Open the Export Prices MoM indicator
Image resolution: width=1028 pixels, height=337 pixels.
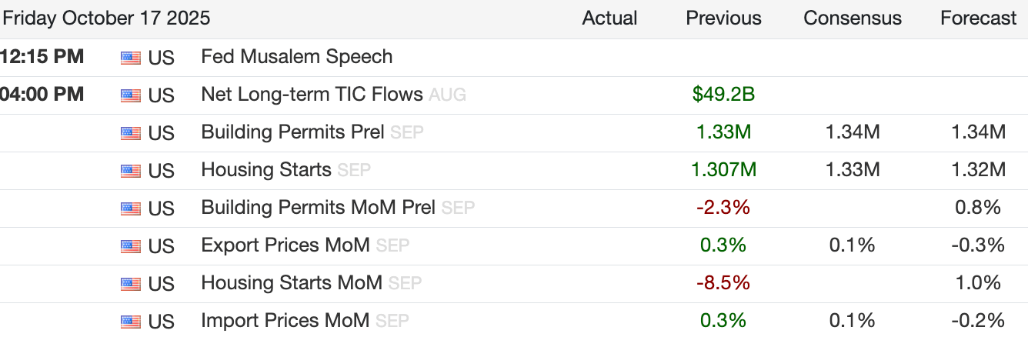point(285,245)
